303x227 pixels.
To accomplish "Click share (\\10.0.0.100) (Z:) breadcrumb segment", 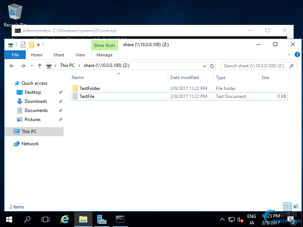I will (x=106, y=65).
